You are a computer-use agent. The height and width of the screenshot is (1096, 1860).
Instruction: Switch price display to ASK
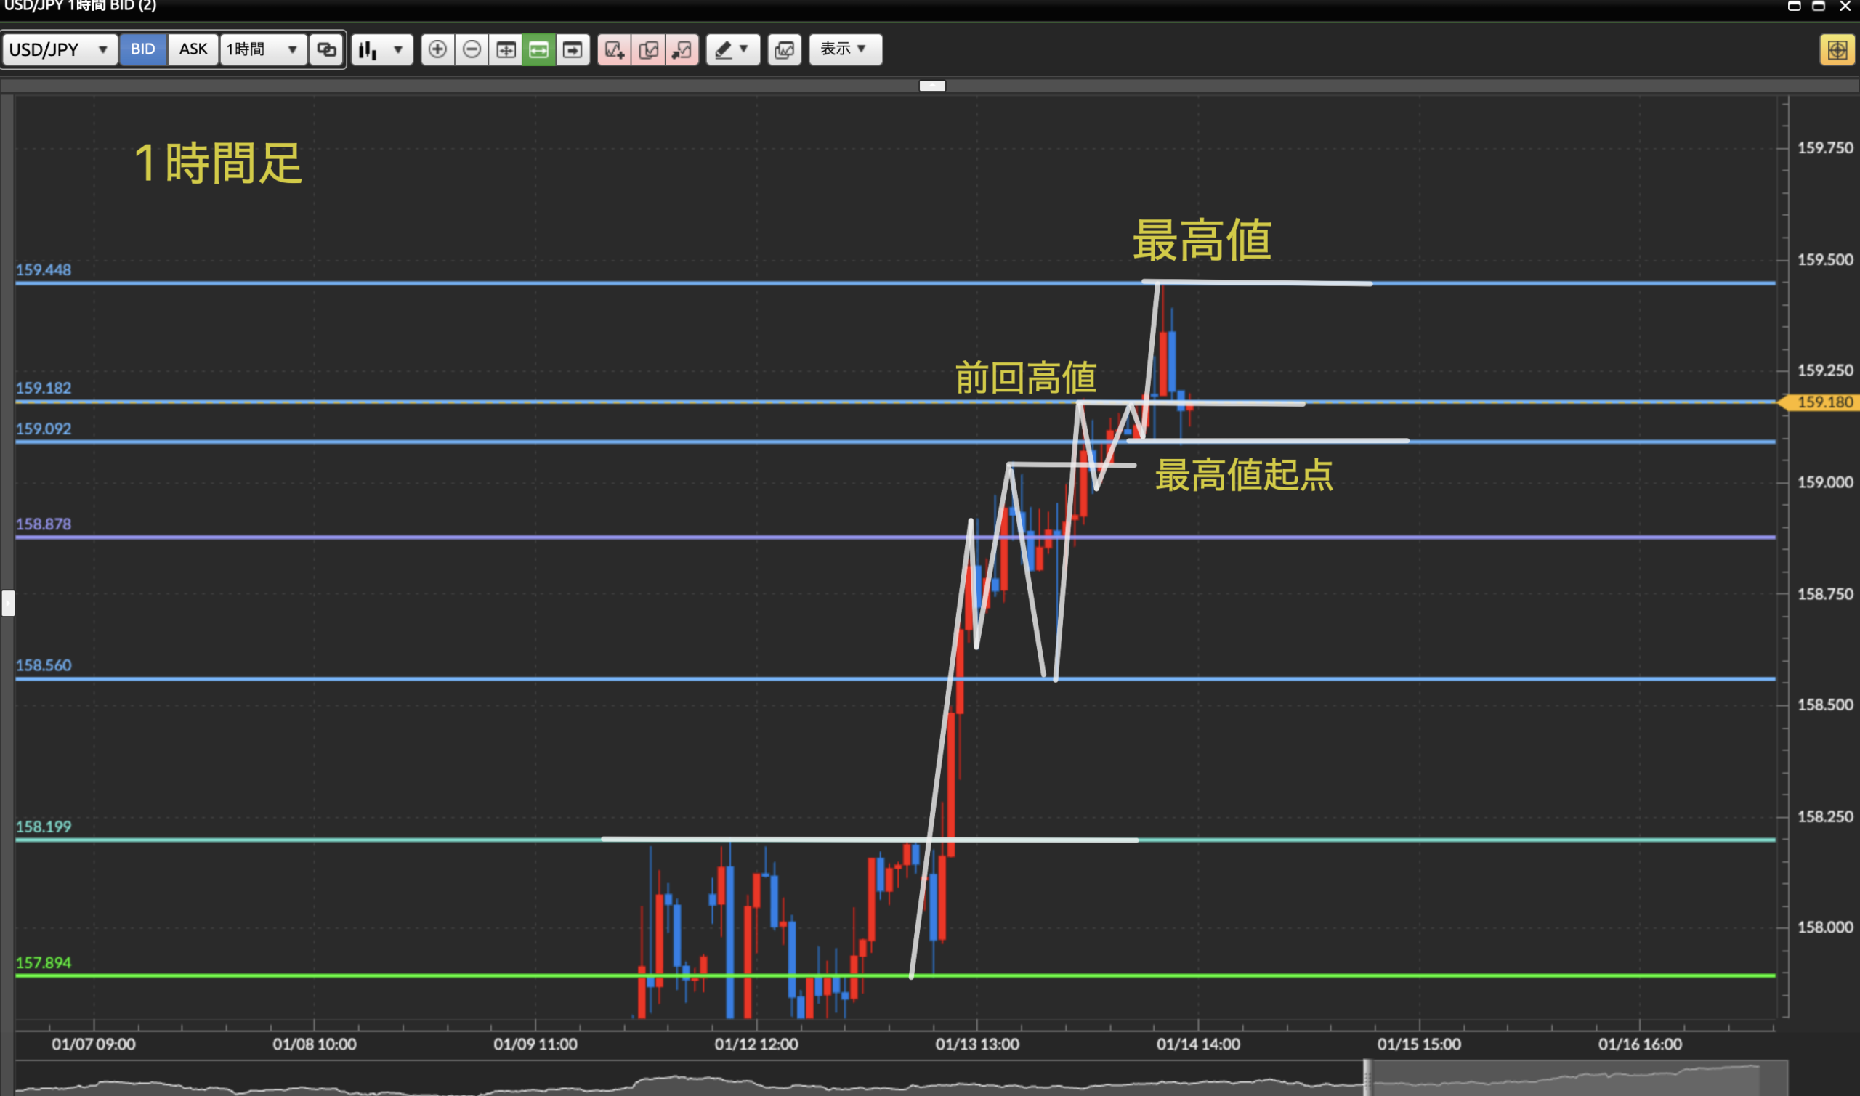coord(193,49)
